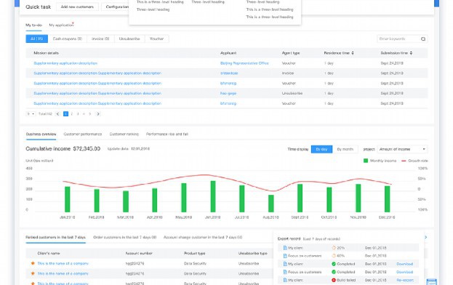Click the orange star beside first company name

click(33, 263)
